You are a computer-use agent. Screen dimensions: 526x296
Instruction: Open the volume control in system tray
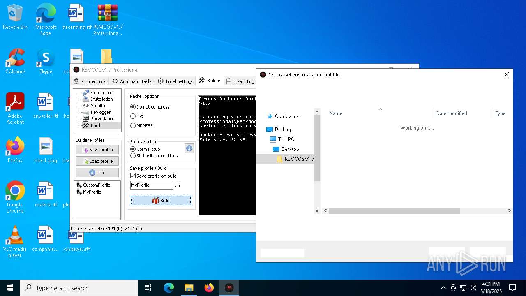tap(473, 288)
